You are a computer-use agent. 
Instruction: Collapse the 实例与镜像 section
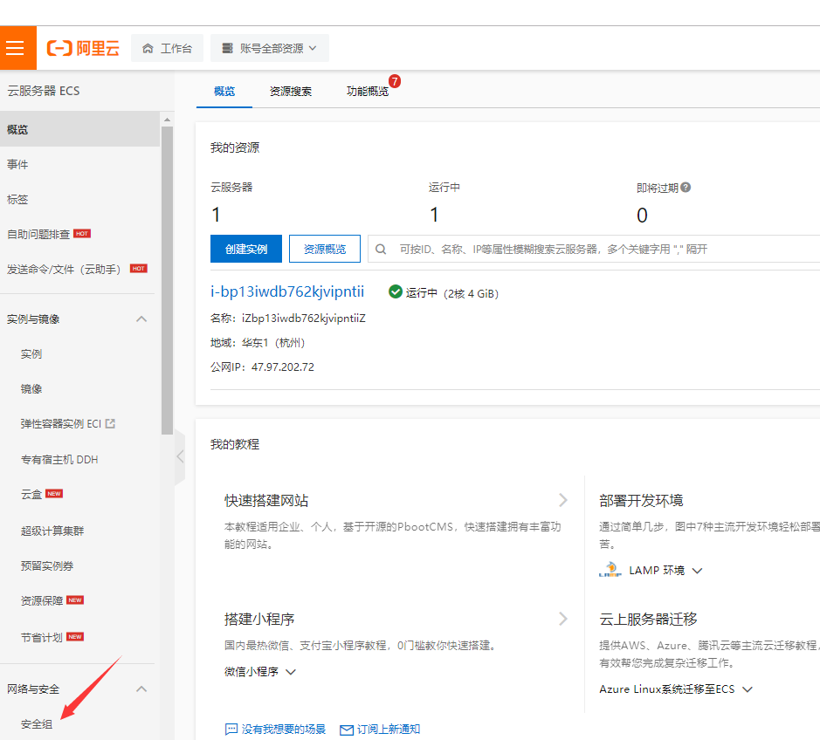(x=141, y=319)
